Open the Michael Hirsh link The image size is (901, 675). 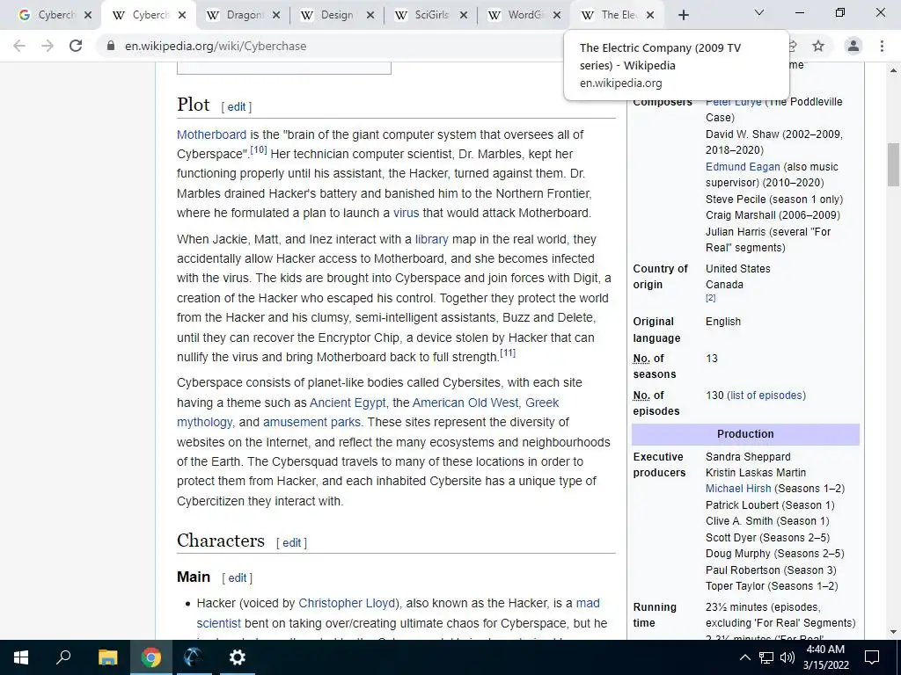pyautogui.click(x=738, y=489)
